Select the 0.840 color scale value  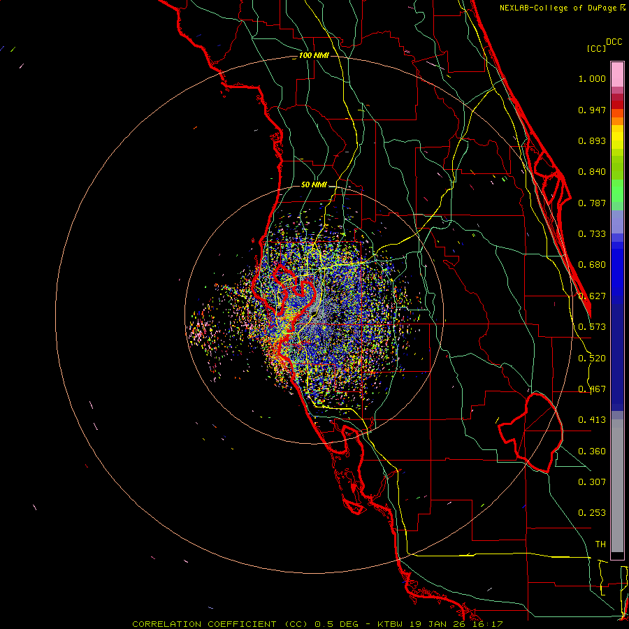(592, 172)
